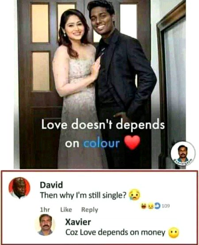This screenshot has width=199, height=245.
Task: Reply to David's comment
Action: click(89, 210)
